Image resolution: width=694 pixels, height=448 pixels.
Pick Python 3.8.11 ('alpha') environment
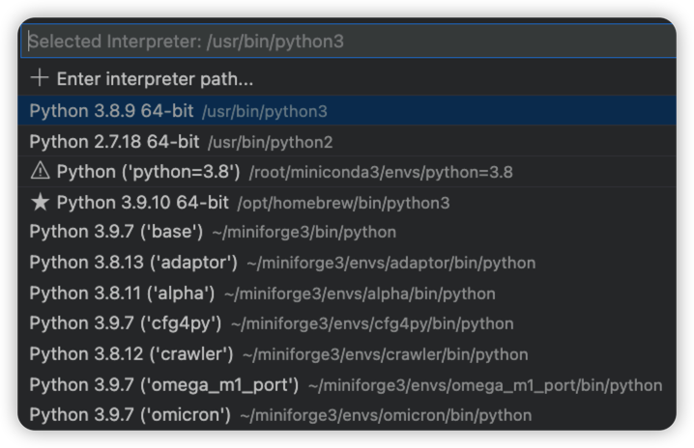122,294
